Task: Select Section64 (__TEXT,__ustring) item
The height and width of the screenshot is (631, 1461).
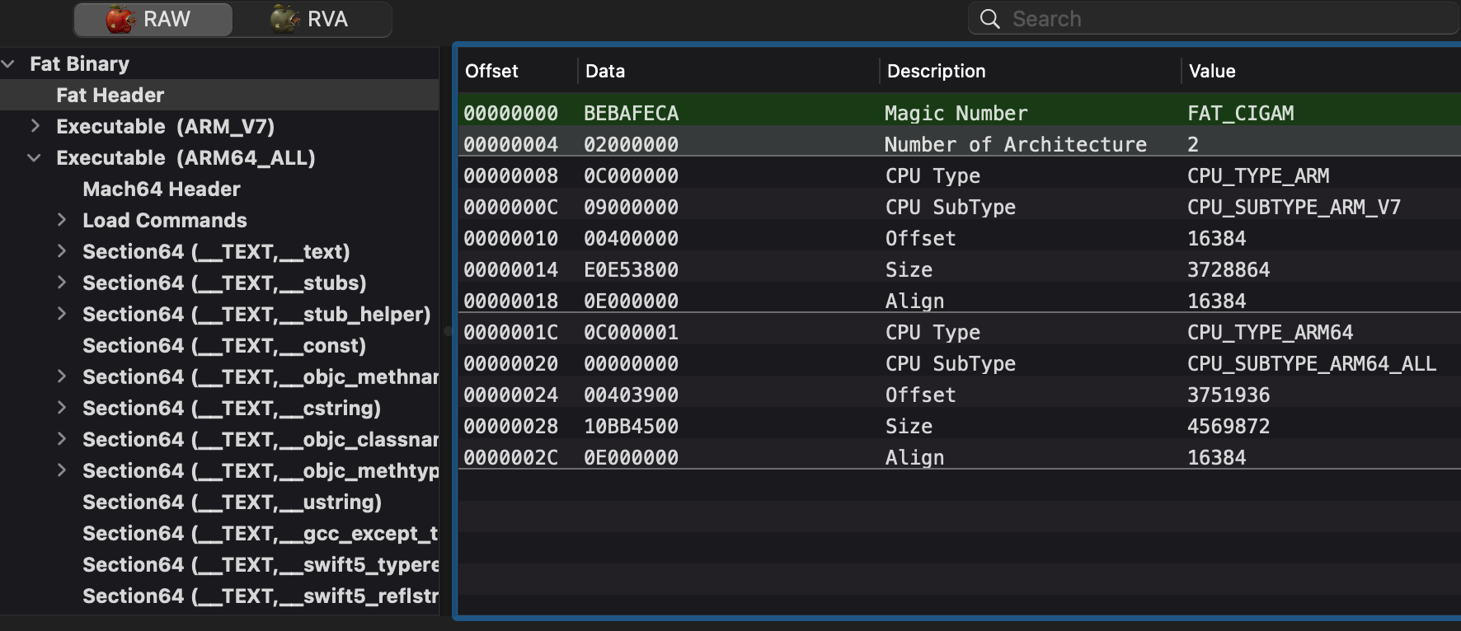Action: (x=232, y=502)
